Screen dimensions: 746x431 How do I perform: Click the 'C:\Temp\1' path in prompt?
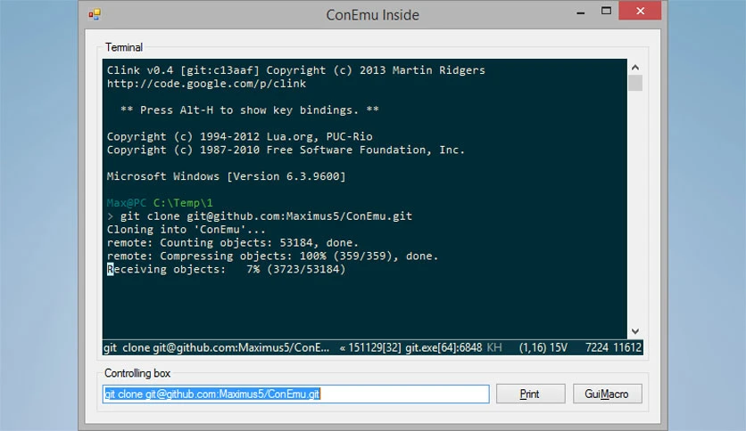click(x=183, y=203)
